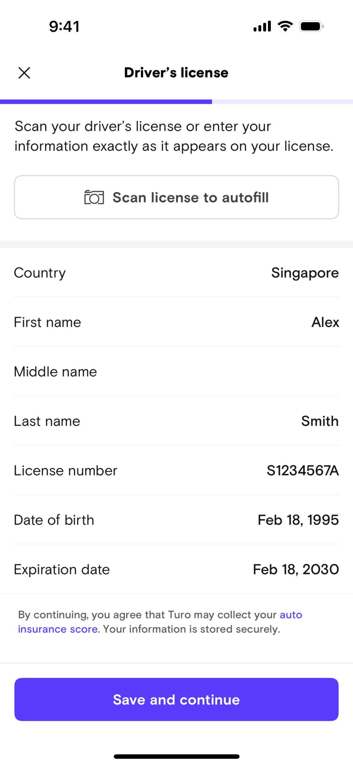Tap the purple progress bar
The image size is (353, 766).
pyautogui.click(x=106, y=102)
